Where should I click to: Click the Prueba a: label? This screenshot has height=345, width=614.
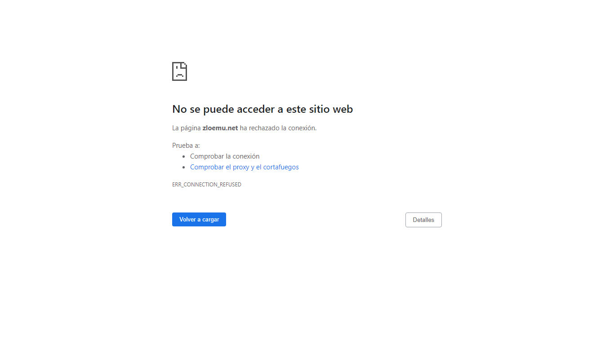click(186, 146)
